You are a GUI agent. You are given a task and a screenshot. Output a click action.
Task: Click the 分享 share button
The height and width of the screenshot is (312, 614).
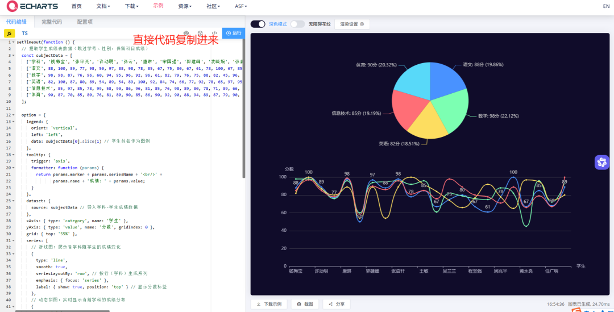coord(337,304)
